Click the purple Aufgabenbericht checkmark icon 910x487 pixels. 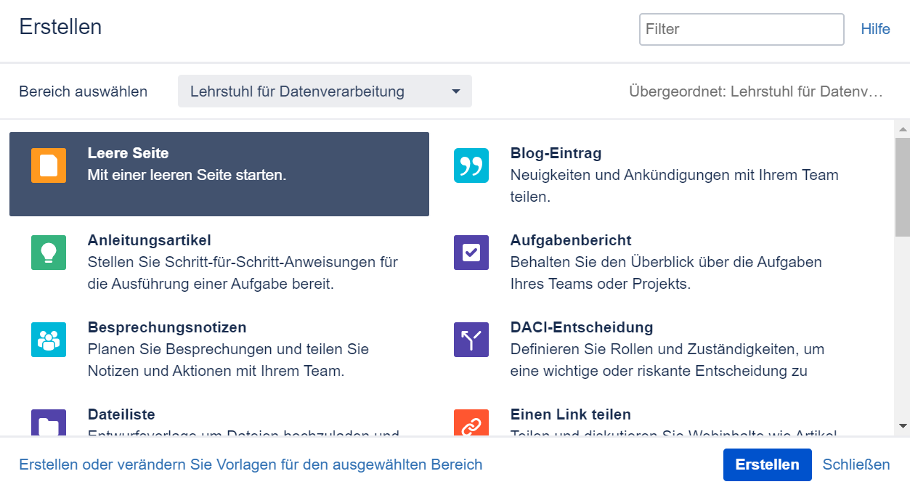pyautogui.click(x=471, y=253)
